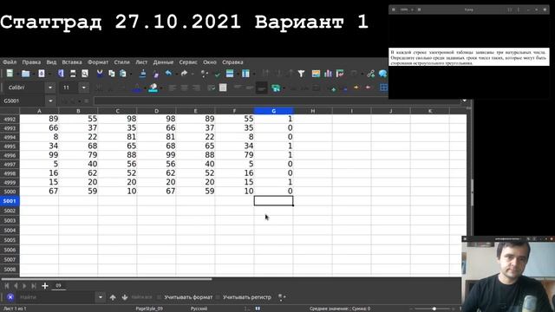This screenshot has width=555, height=312.
Task: Open the Правка menu
Action: tap(31, 62)
